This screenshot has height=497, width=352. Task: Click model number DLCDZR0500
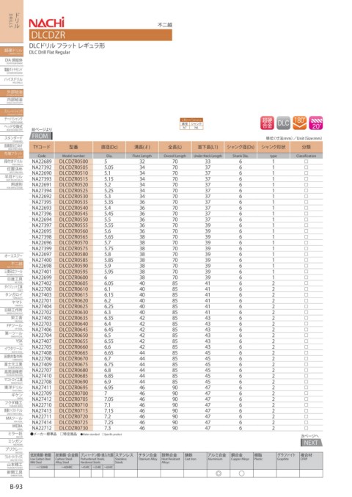click(x=73, y=162)
